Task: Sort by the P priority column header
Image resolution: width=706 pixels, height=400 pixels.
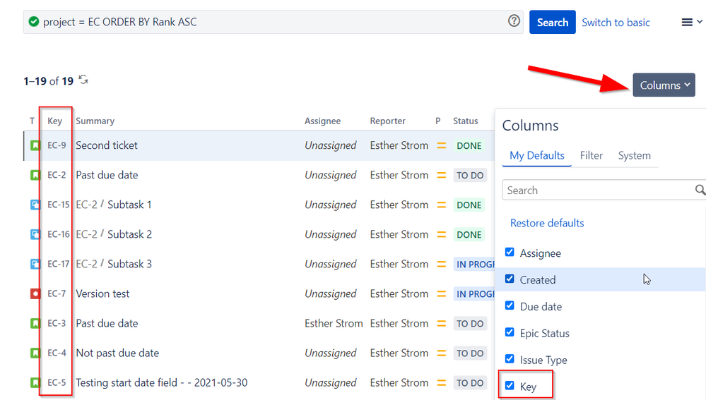Action: pyautogui.click(x=438, y=121)
